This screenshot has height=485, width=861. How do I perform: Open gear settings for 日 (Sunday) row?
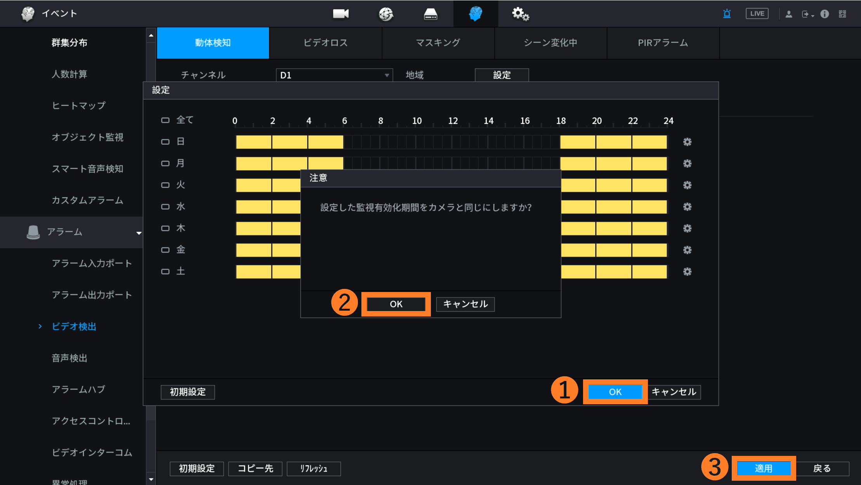click(687, 142)
